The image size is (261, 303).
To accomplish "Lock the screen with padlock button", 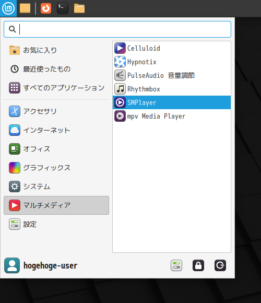I will [198, 265].
